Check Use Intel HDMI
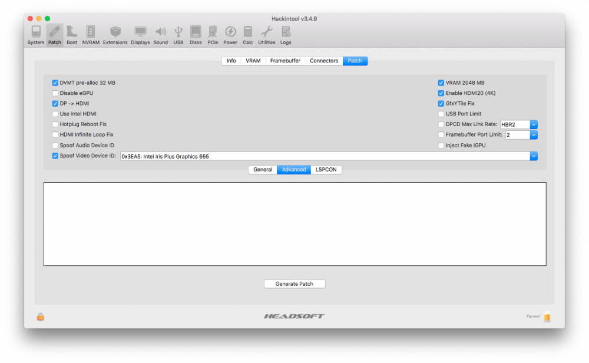The image size is (589, 363). click(55, 114)
